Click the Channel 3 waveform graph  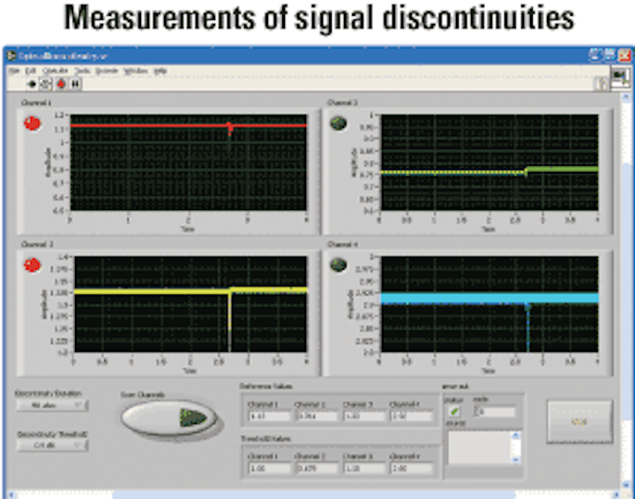click(190, 304)
